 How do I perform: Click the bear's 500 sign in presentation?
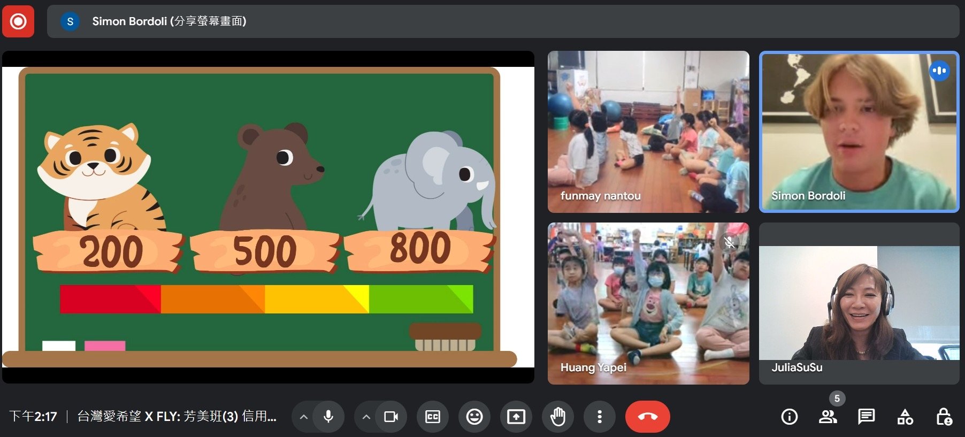[265, 251]
